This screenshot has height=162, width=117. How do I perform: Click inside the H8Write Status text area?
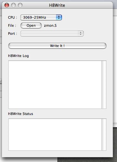tap(55, 135)
